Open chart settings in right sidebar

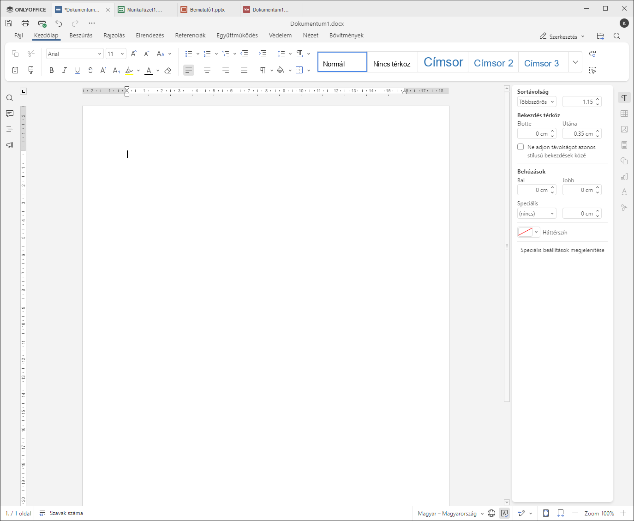coord(624,176)
